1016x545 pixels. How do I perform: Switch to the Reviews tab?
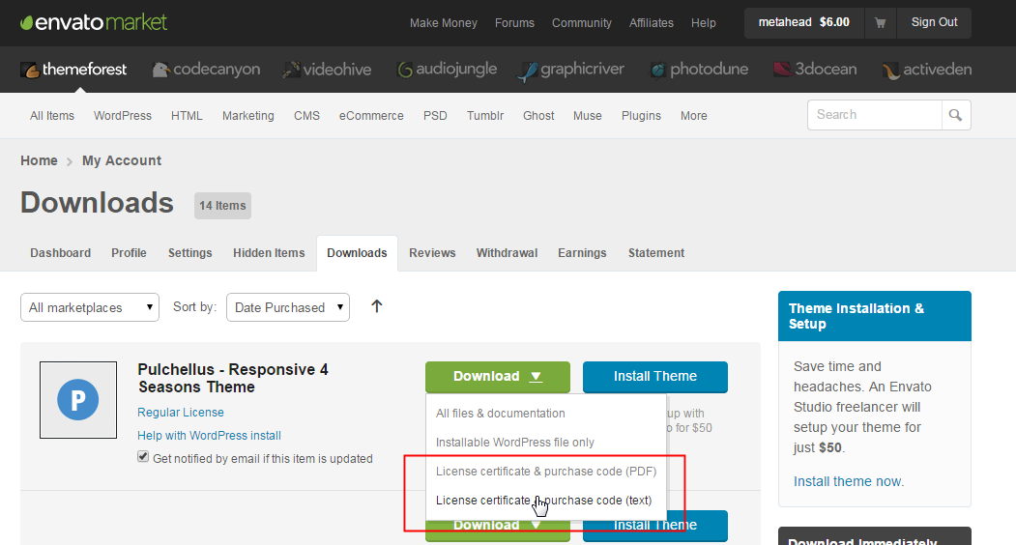[432, 253]
